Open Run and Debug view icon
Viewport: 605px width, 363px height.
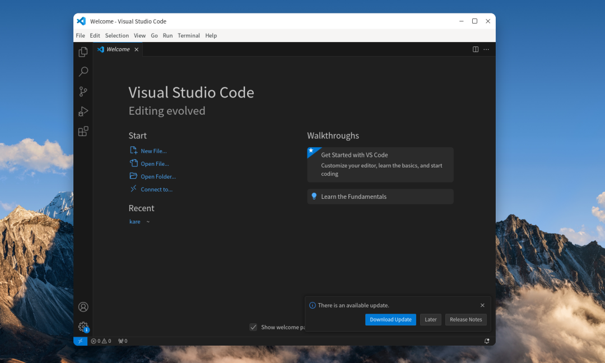(83, 111)
